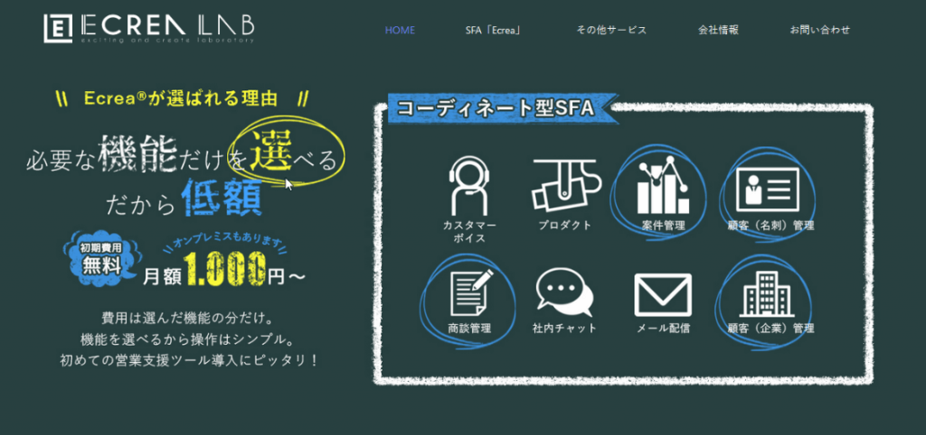
Task: Click the 機能を選べるから操作はシンプル。 line
Action: tap(187, 339)
